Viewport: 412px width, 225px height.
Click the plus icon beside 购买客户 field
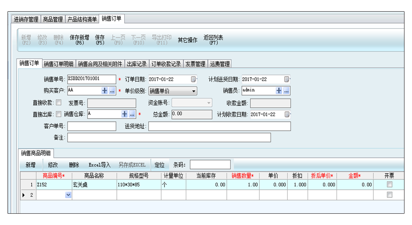pos(104,91)
